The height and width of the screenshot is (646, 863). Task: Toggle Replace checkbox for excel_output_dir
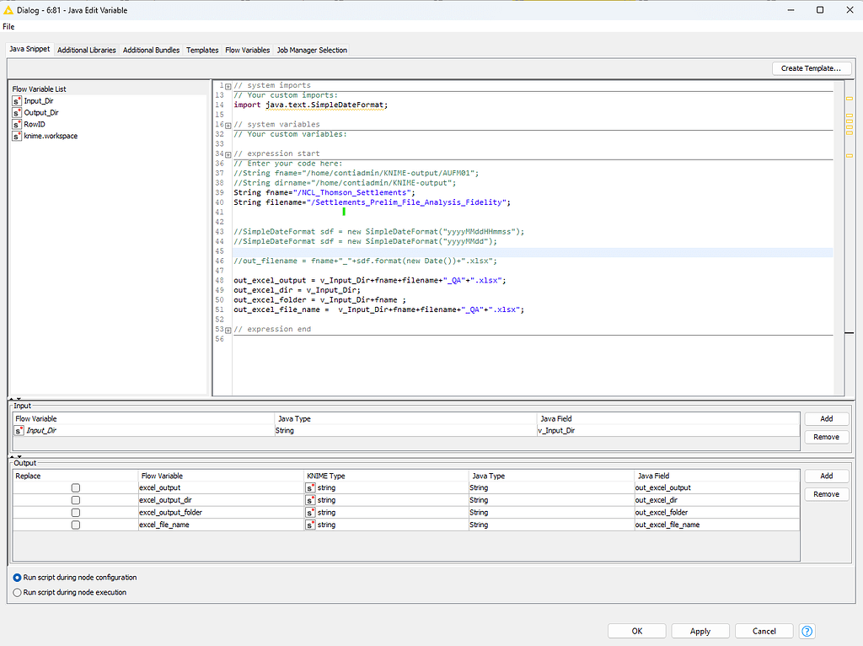pos(76,500)
